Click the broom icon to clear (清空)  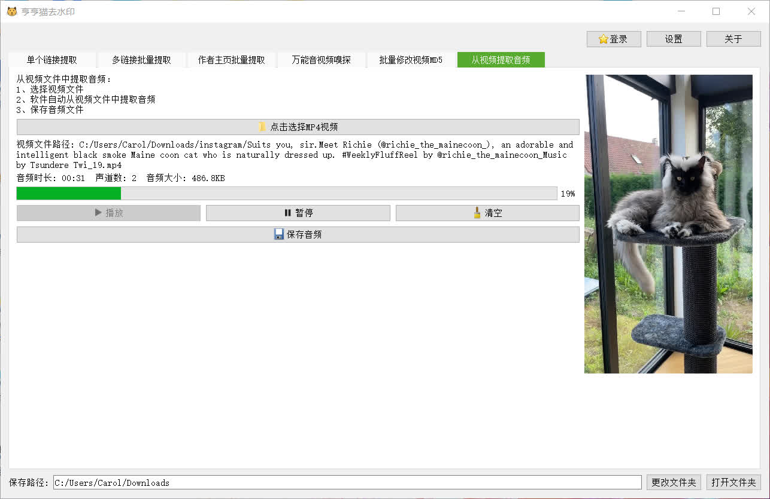pos(477,213)
